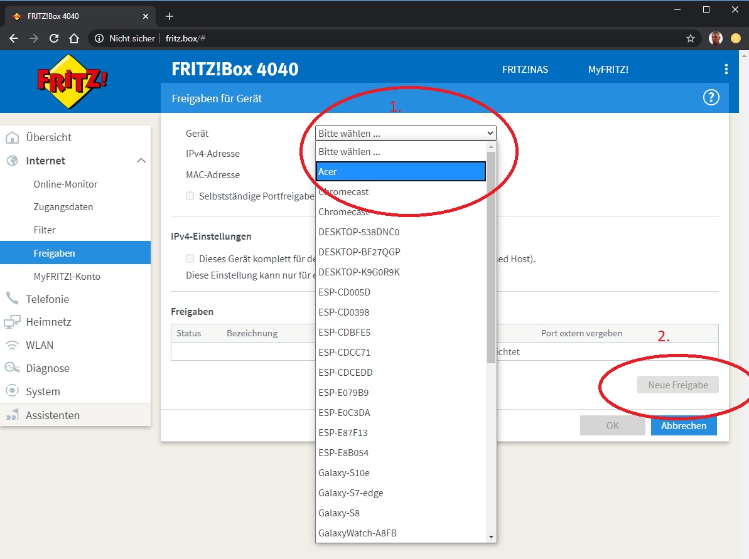This screenshot has width=749, height=559.
Task: Open the three-dot options menu in header
Action: click(x=726, y=69)
